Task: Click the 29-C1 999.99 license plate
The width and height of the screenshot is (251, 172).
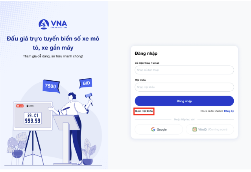Action: 33,118
